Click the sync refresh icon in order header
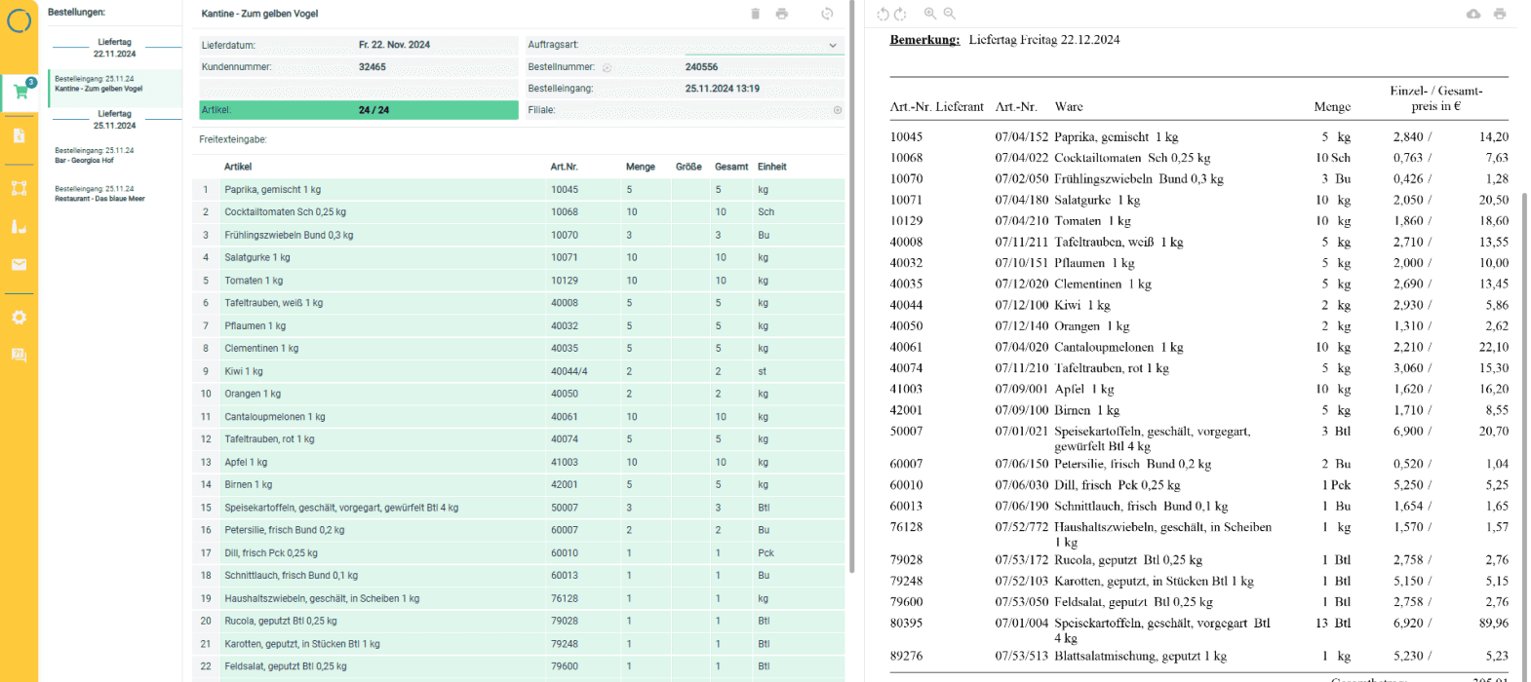This screenshot has width=1531, height=682. click(x=827, y=14)
